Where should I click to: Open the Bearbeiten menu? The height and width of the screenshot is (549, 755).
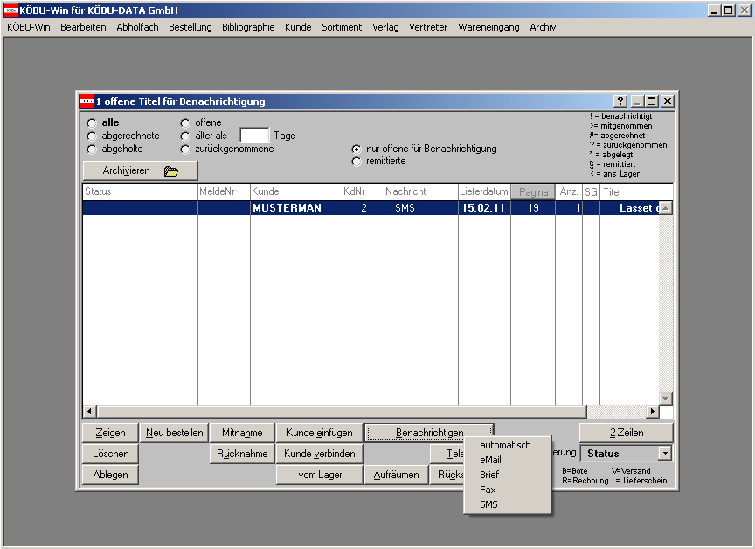[x=83, y=27]
